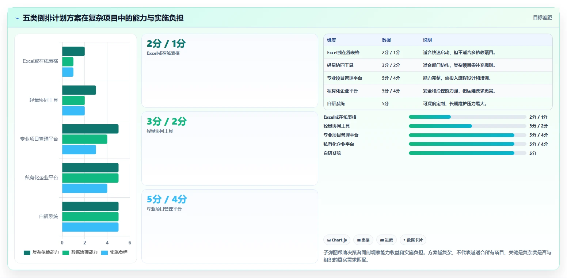The width and height of the screenshot is (567, 278).
Task: Click the blue Excel或在线表格 chart bar
Action: click(x=68, y=72)
